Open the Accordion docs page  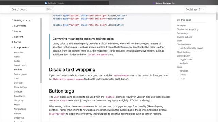point(19,52)
